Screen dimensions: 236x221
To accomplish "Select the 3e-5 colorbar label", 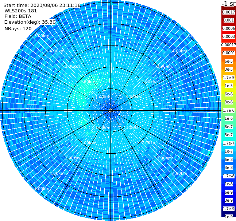I will click(229, 69).
